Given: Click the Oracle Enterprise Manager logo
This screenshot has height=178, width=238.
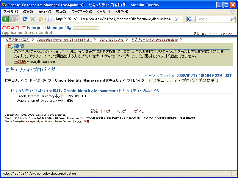Looking at the screenshot, I should [37, 28].
